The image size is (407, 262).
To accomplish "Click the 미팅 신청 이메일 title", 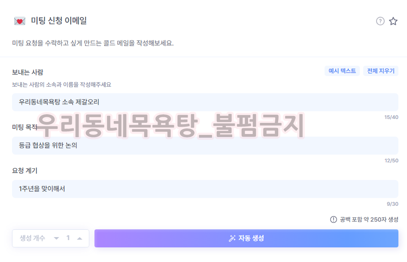I will tap(59, 21).
